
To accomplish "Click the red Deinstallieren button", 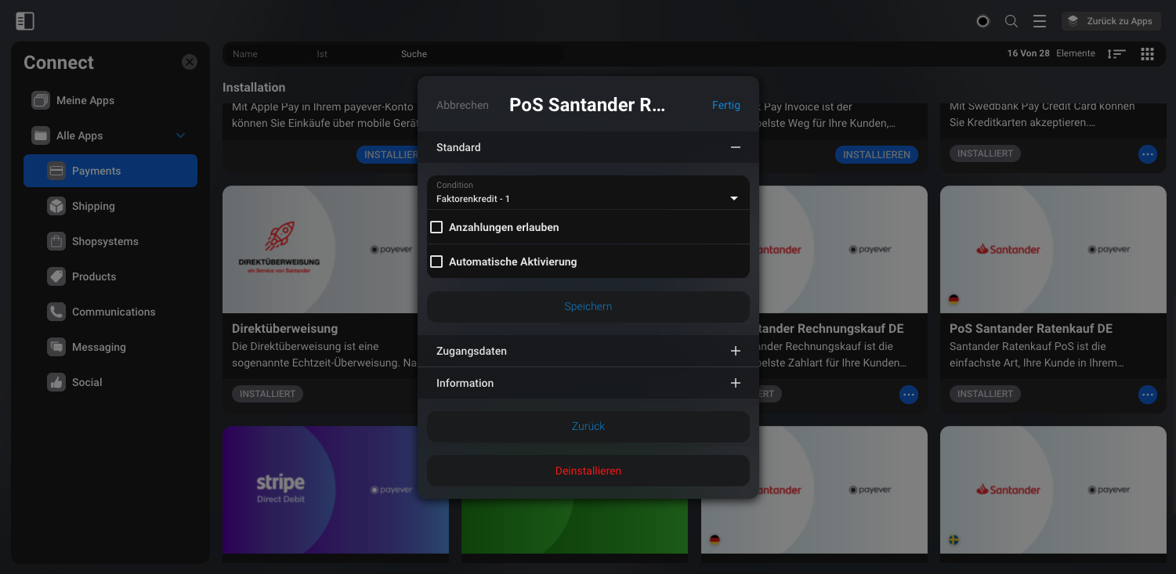I will [x=588, y=471].
